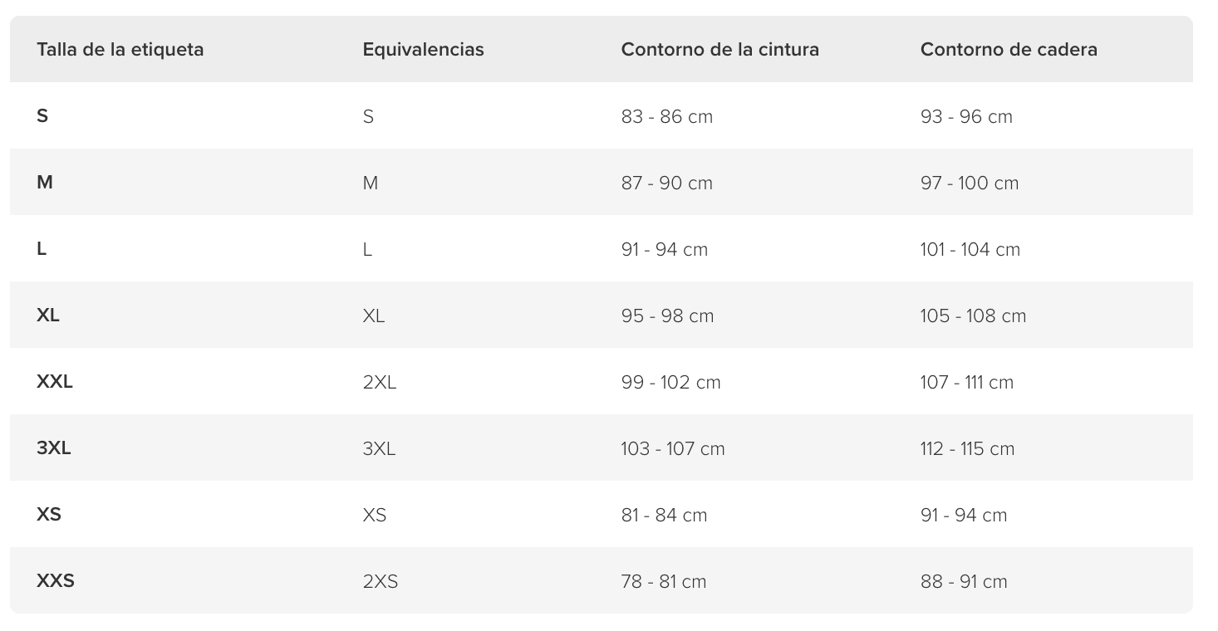This screenshot has width=1218, height=631.
Task: Click waist value 78 - 81 cm
Action: click(x=664, y=581)
